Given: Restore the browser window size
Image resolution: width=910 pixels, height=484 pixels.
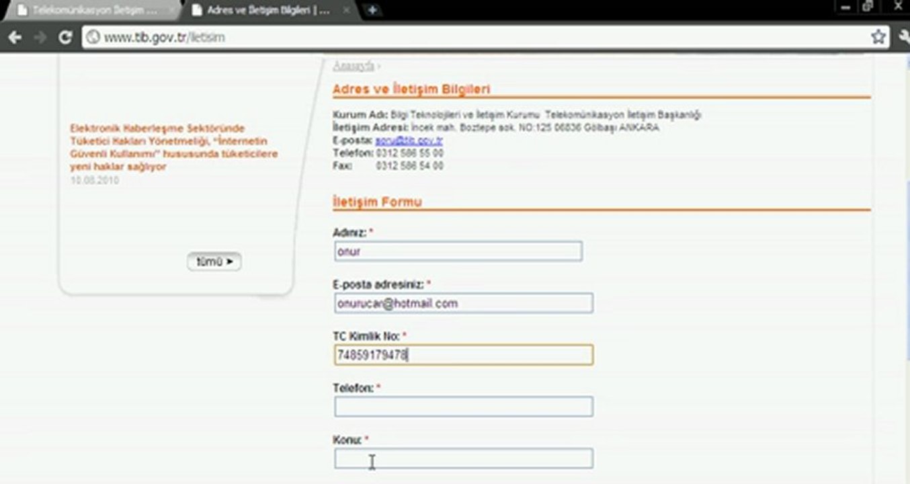Looking at the screenshot, I should point(868,7).
